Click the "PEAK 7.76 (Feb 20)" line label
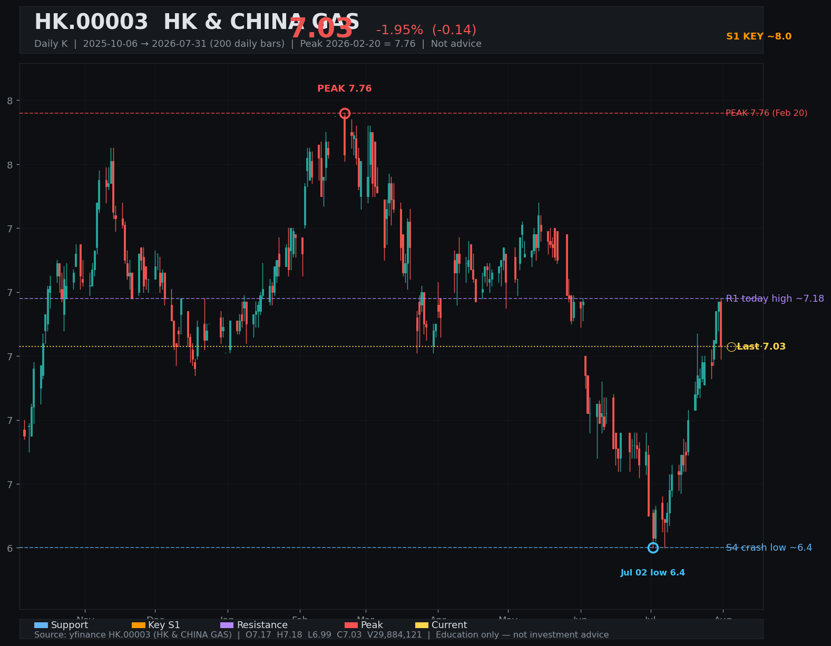831x646 pixels. [766, 113]
